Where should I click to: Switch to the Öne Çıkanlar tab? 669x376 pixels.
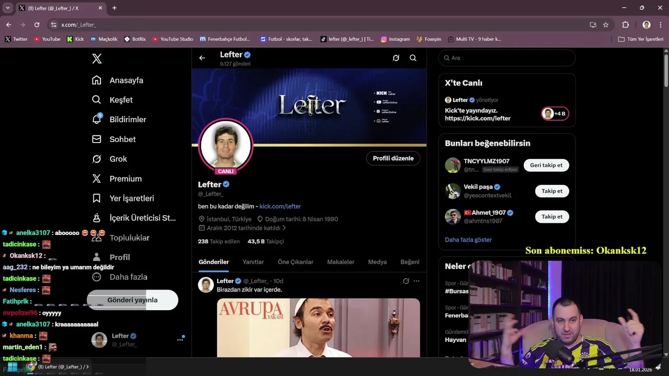[295, 262]
